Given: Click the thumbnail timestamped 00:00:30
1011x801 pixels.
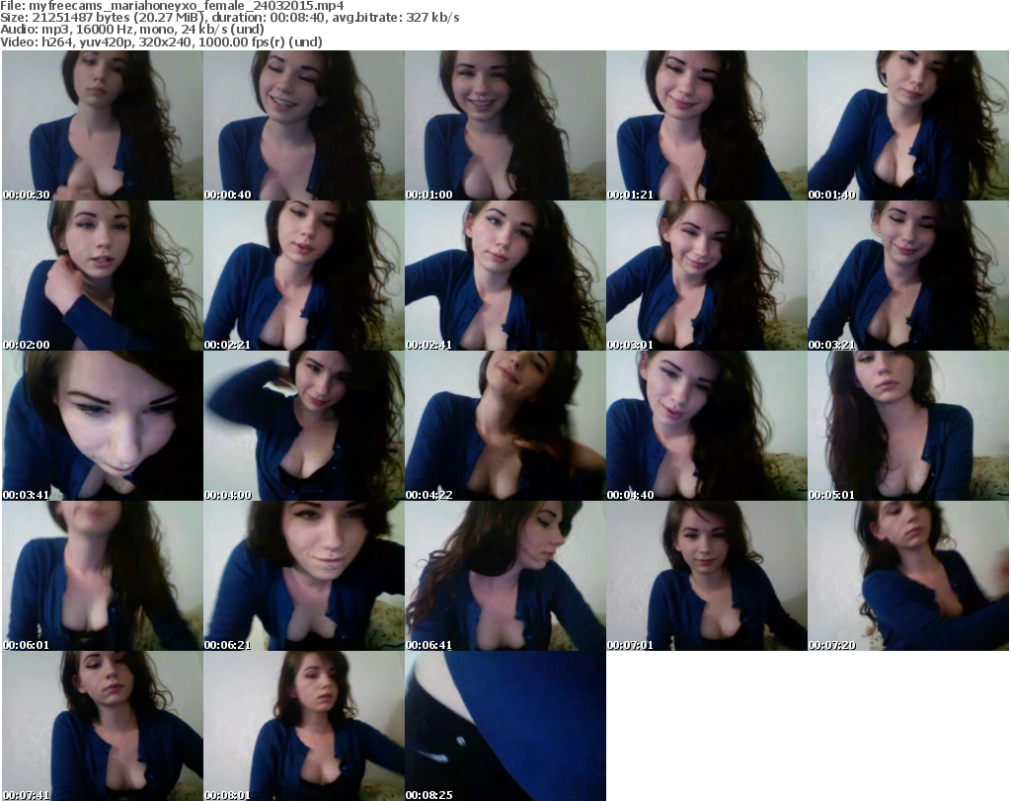Looking at the screenshot, I should pyautogui.click(x=103, y=125).
